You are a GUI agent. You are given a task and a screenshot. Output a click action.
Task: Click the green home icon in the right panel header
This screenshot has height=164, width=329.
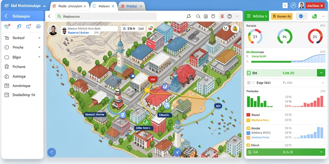pyautogui.click(x=314, y=16)
